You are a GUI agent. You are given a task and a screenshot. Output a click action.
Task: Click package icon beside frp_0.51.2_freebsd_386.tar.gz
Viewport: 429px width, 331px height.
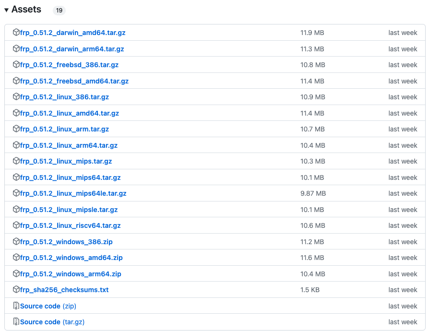tap(16, 65)
